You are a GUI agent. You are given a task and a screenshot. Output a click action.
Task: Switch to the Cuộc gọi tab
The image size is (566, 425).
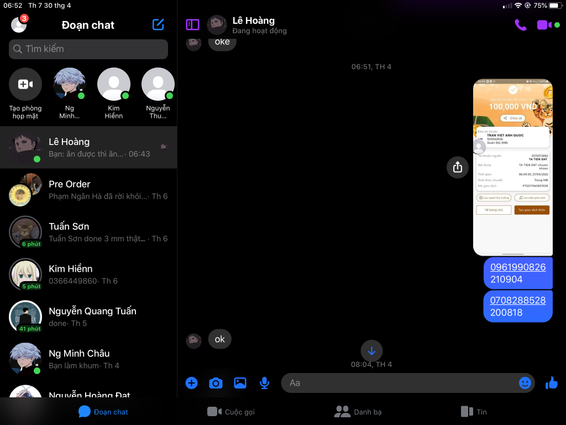tap(231, 412)
